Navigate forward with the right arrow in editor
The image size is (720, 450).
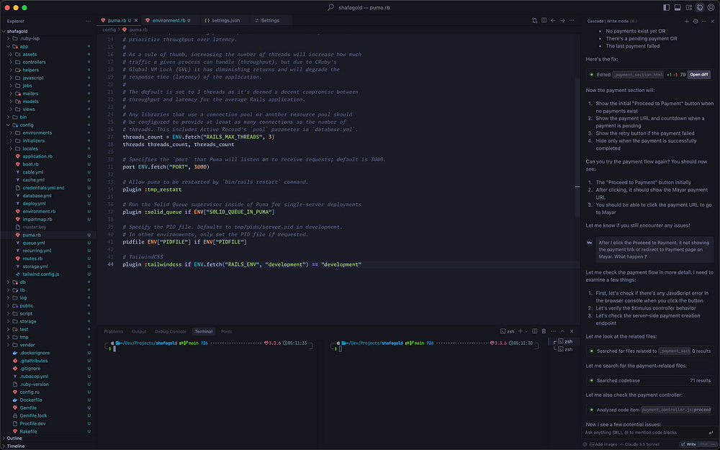tap(562, 20)
